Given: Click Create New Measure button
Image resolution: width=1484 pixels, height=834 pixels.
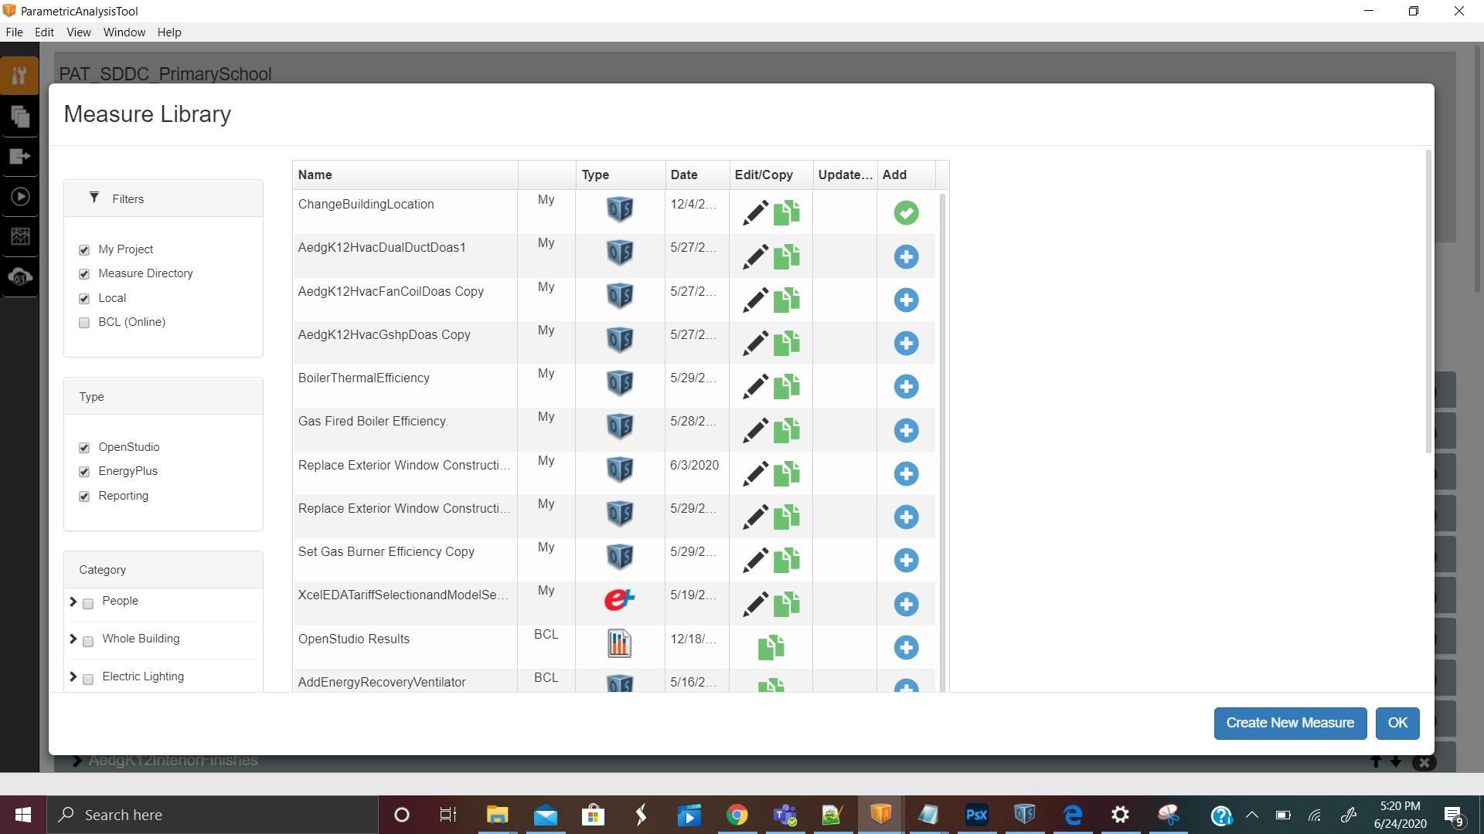Looking at the screenshot, I should tap(1289, 724).
